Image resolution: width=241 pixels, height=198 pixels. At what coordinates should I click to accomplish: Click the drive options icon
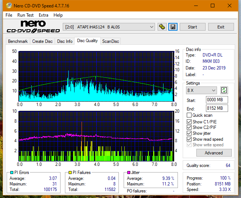(x=162, y=27)
